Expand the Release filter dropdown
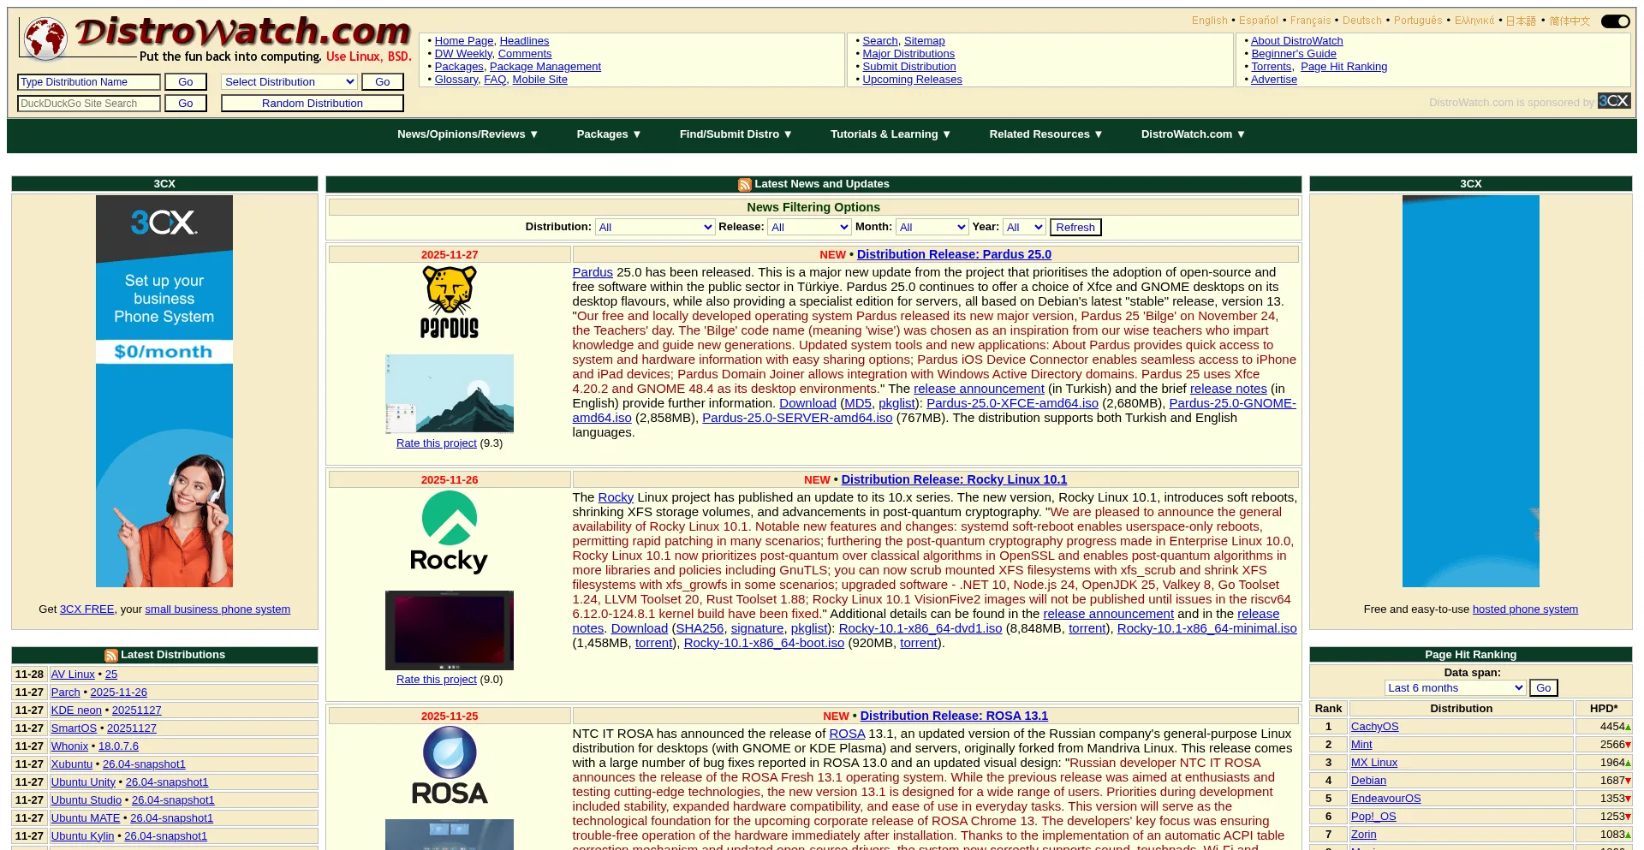Image resolution: width=1644 pixels, height=850 pixels. coord(809,228)
